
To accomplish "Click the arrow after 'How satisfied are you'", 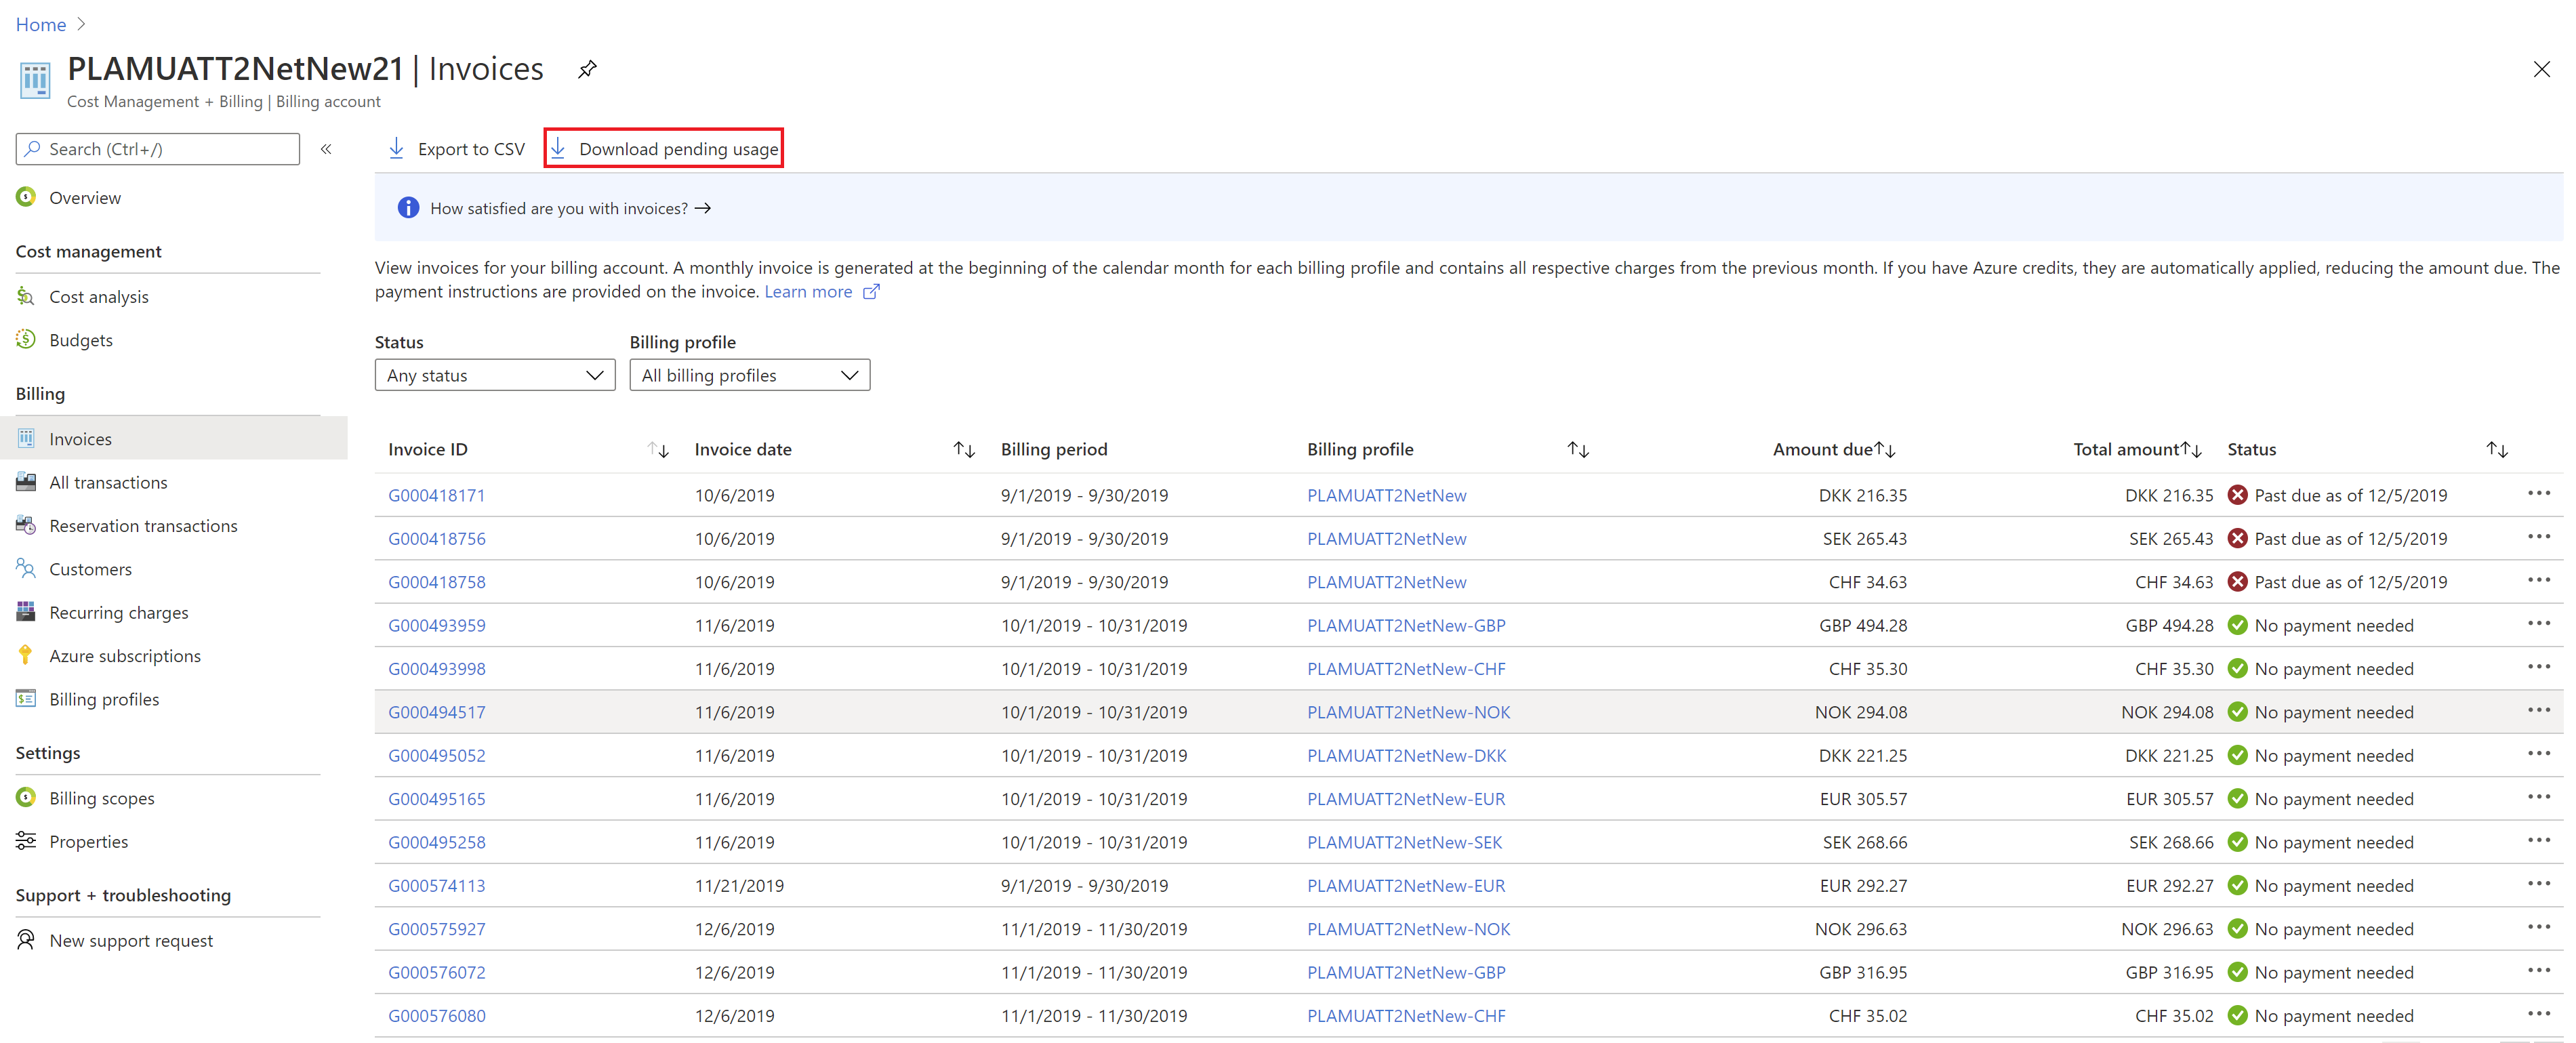I will point(703,208).
